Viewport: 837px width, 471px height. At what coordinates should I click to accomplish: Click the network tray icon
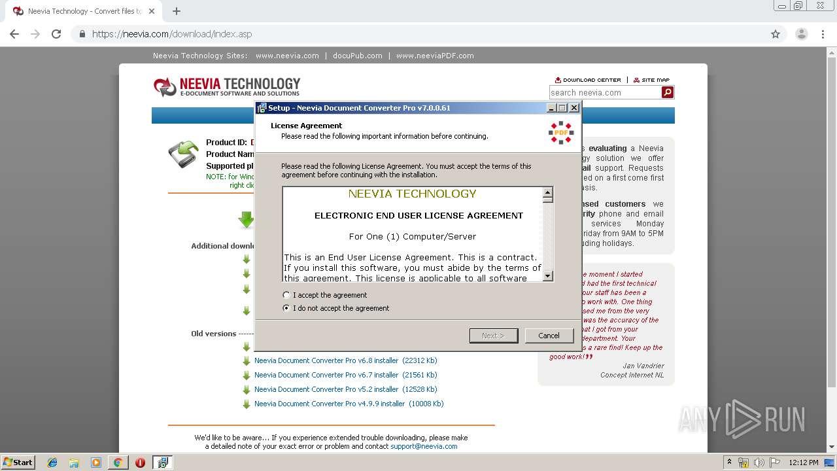[x=743, y=462]
